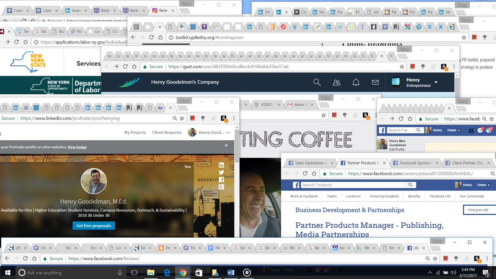Image resolution: width=496 pixels, height=279 pixels.
Task: Expand the Henry Good... account dropdown on LinkedIn
Action: click(x=228, y=133)
